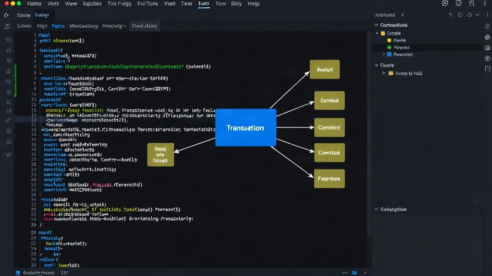Open the chevron dropdown in the Anatoms panel header
The image size is (492, 276).
[477, 15]
